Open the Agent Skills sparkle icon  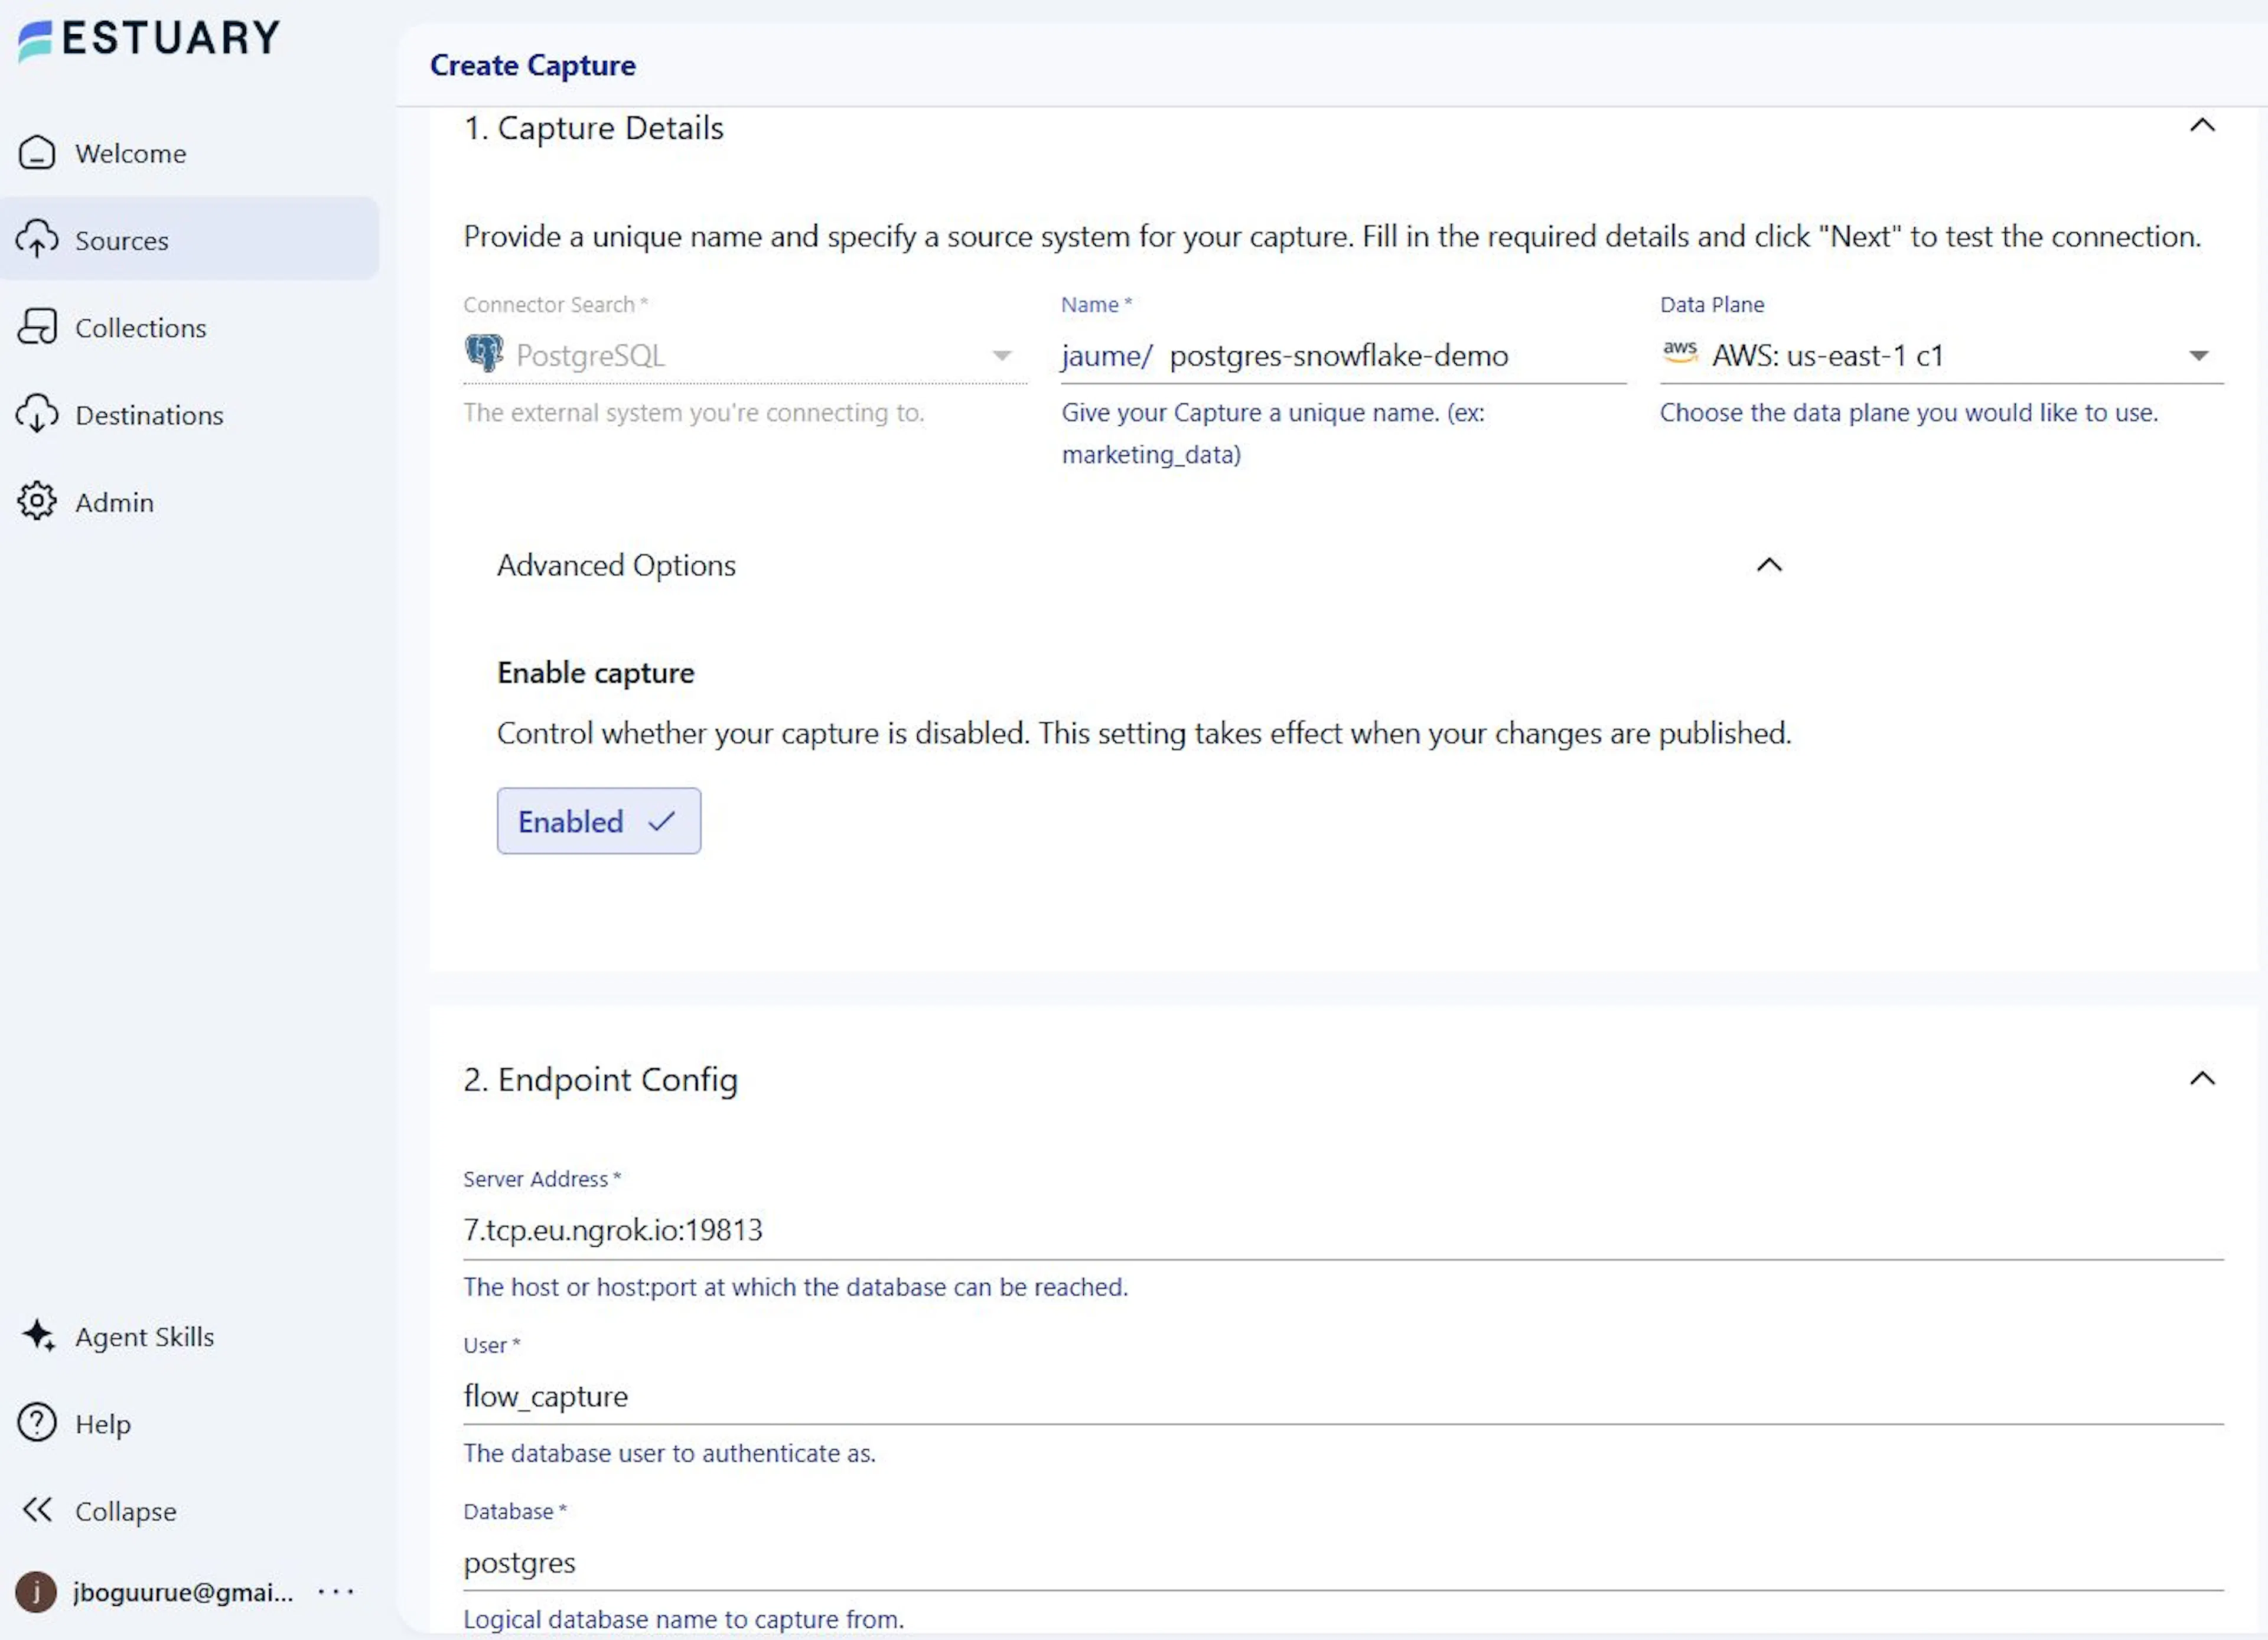[x=39, y=1336]
